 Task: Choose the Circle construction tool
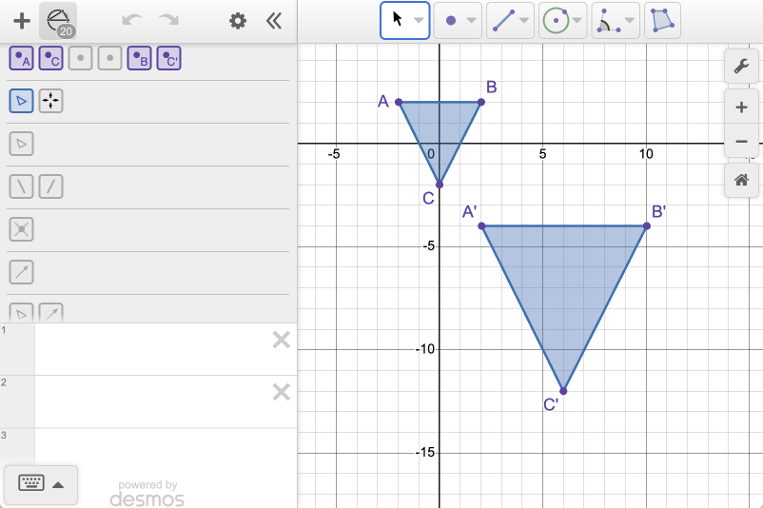tap(556, 20)
